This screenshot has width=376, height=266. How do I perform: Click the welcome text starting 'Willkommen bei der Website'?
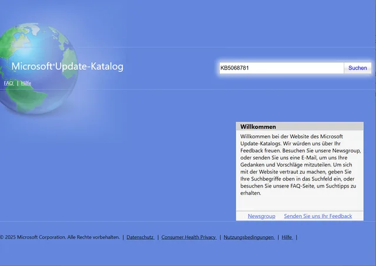[x=300, y=165]
